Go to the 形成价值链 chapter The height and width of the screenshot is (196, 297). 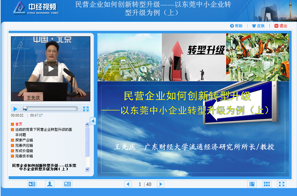tap(24, 151)
